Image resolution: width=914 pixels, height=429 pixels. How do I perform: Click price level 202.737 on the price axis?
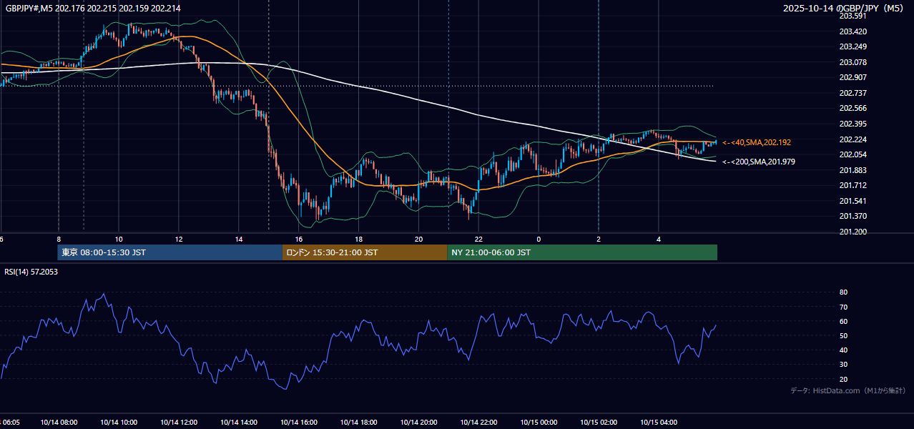coord(852,93)
